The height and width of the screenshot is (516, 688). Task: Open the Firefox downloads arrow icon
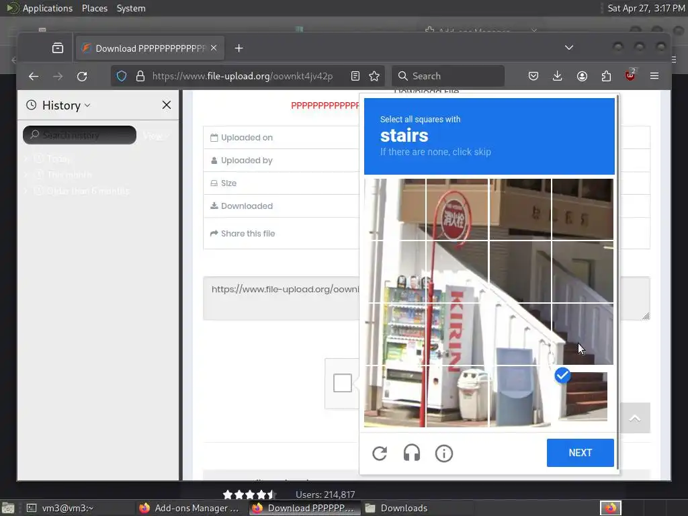coord(557,76)
